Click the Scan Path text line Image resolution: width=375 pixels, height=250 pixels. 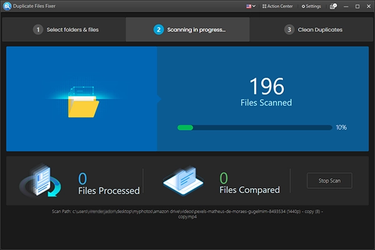187,214
